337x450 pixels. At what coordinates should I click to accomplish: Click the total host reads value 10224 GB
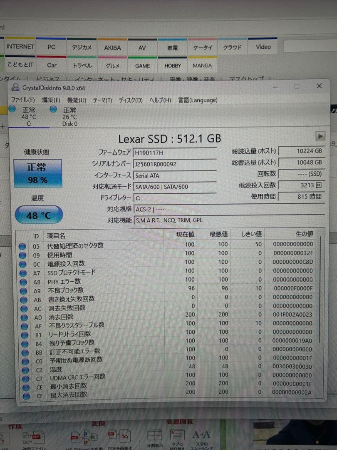point(302,151)
